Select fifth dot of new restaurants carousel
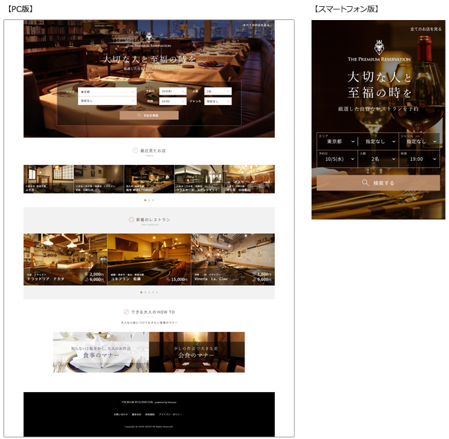Screen dimensions: 449x439 [157, 293]
